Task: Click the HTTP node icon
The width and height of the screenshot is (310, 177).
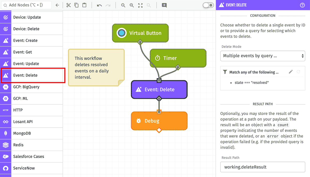Action: point(6,110)
